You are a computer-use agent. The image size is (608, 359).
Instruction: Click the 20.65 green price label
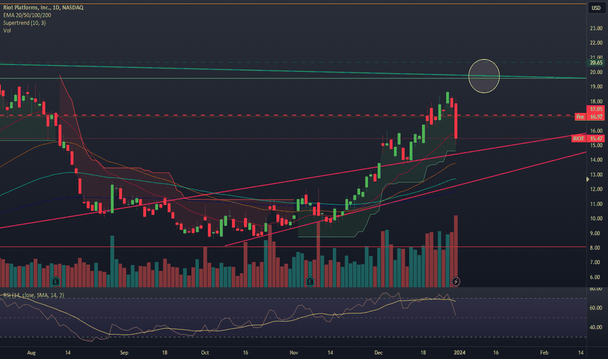point(596,63)
